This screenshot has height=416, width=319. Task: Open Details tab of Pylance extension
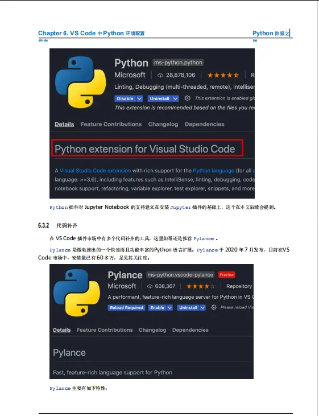click(x=62, y=329)
